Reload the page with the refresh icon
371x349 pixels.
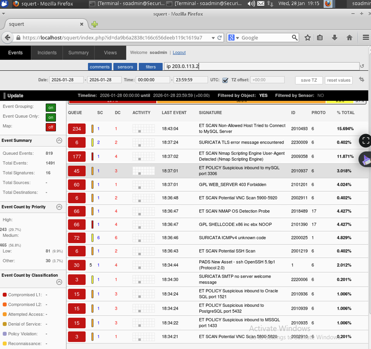[x=220, y=38]
